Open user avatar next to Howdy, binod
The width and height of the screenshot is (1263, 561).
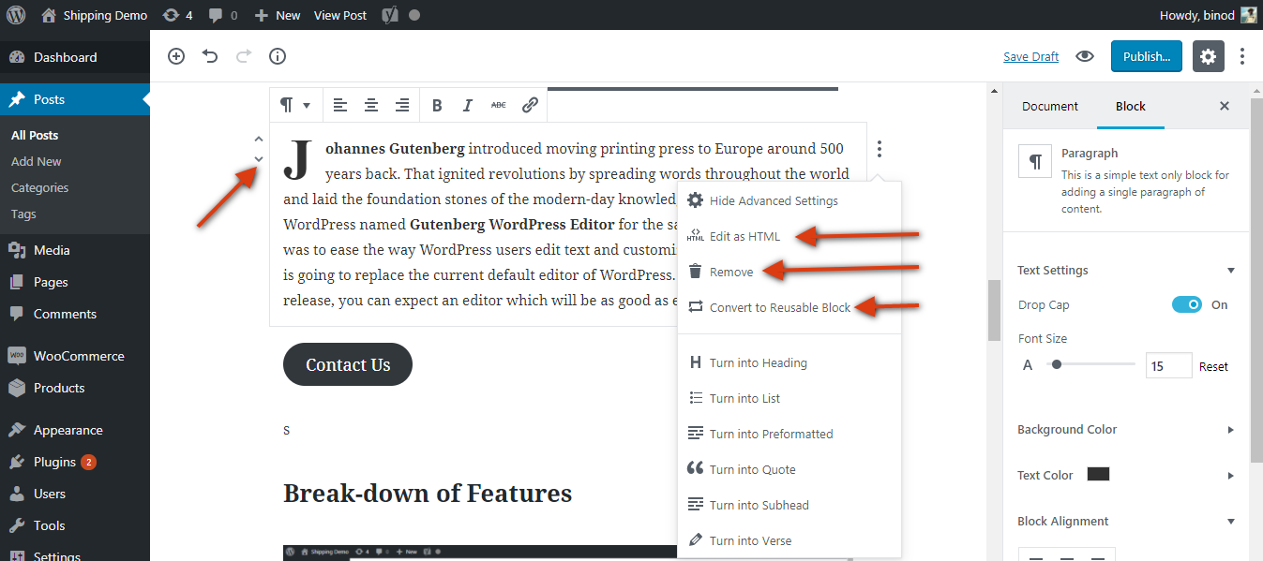click(x=1248, y=15)
